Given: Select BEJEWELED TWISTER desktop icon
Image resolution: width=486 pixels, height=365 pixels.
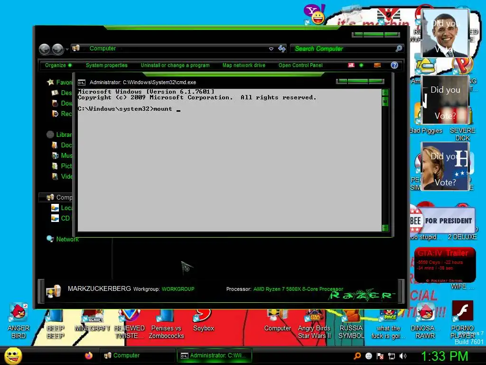Looking at the screenshot, I should coord(130,324).
